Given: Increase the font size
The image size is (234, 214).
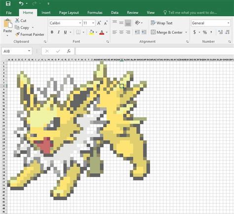Looking at the screenshot, I should 99,23.
